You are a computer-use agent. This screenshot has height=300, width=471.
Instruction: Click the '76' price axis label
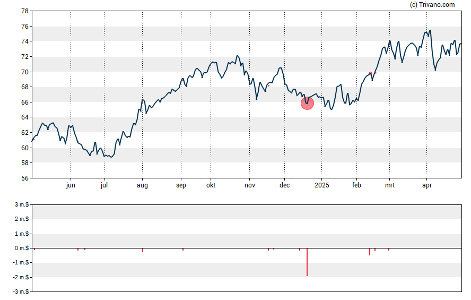pyautogui.click(x=25, y=27)
